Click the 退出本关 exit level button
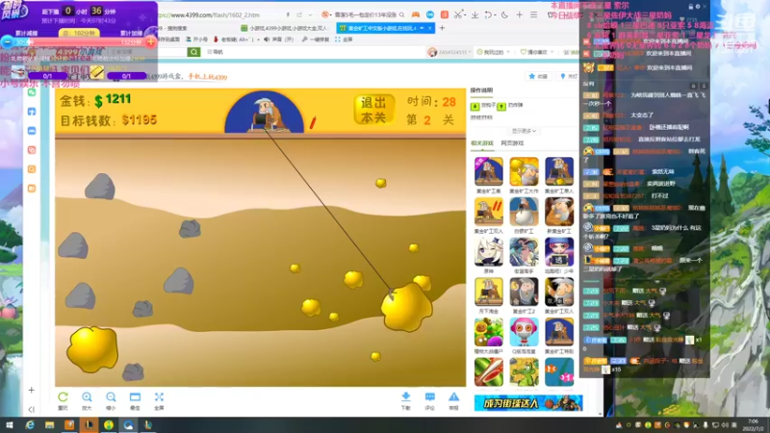Screen dimensions: 770x433 [x=373, y=109]
